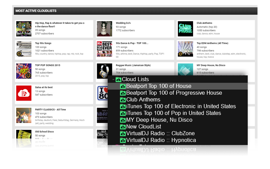The width and height of the screenshot is (270, 169).
Task: Open the TOP POP SONGS 2015 title
Action: click(48, 65)
